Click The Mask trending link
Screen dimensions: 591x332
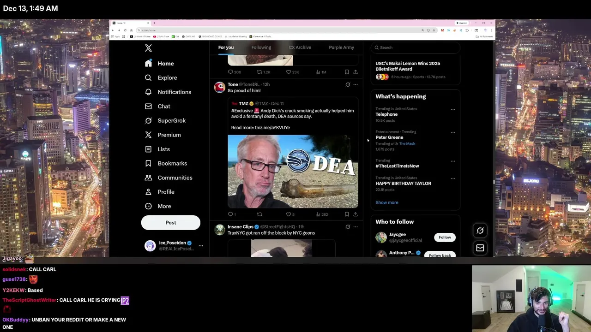(x=407, y=144)
